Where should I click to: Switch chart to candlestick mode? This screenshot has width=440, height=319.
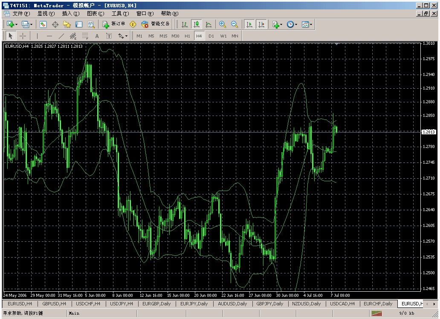coord(196,24)
